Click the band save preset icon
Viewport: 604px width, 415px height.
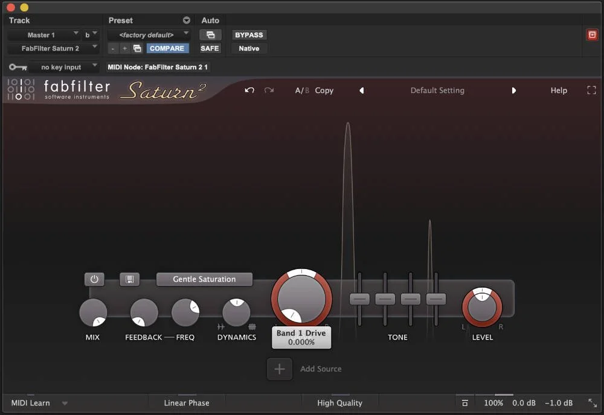pyautogui.click(x=129, y=279)
